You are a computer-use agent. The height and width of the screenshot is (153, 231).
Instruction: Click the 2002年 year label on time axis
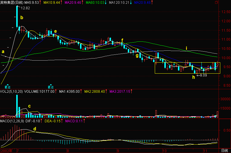point(7,151)
